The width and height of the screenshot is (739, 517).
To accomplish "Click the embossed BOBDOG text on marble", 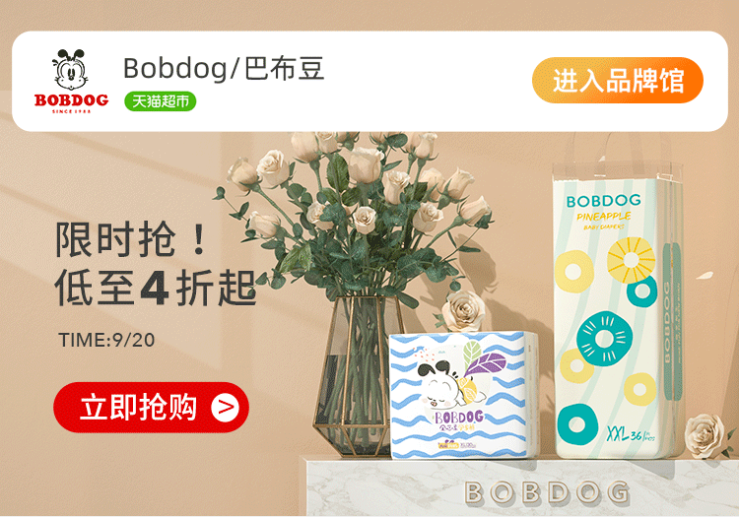I will [x=547, y=492].
